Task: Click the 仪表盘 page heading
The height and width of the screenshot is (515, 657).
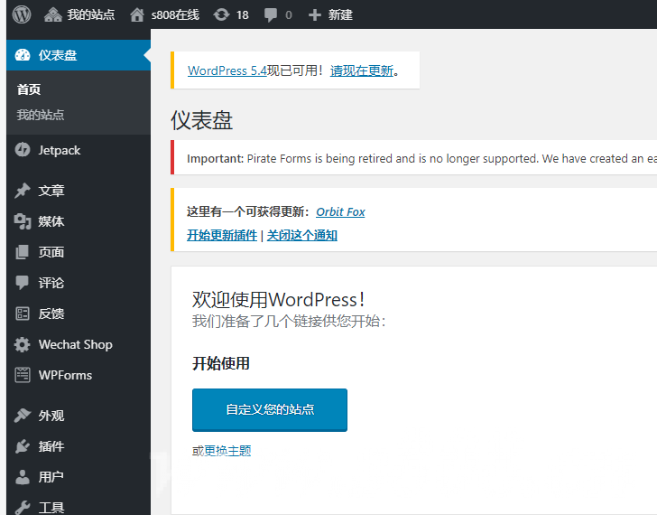Action: tap(201, 120)
